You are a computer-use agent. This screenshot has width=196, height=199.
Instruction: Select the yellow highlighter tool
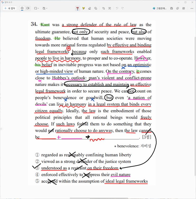click(84, 8)
